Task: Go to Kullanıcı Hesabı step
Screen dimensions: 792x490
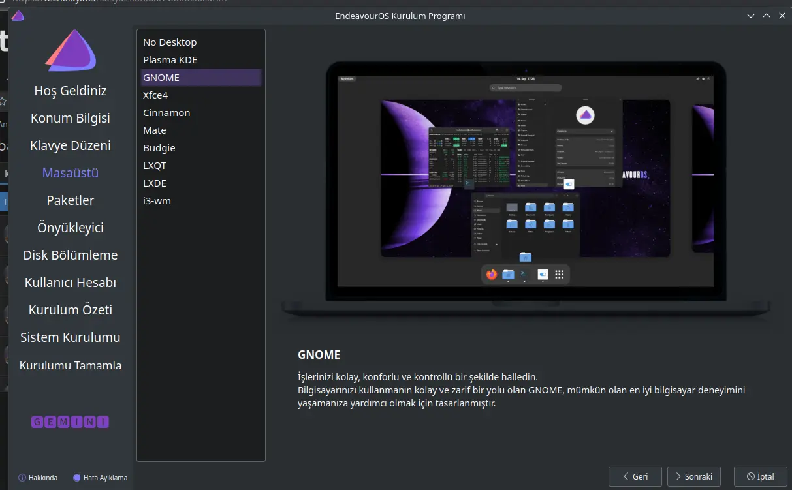Action: (x=71, y=283)
